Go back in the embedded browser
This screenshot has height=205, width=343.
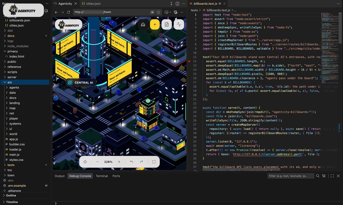[x=56, y=12]
